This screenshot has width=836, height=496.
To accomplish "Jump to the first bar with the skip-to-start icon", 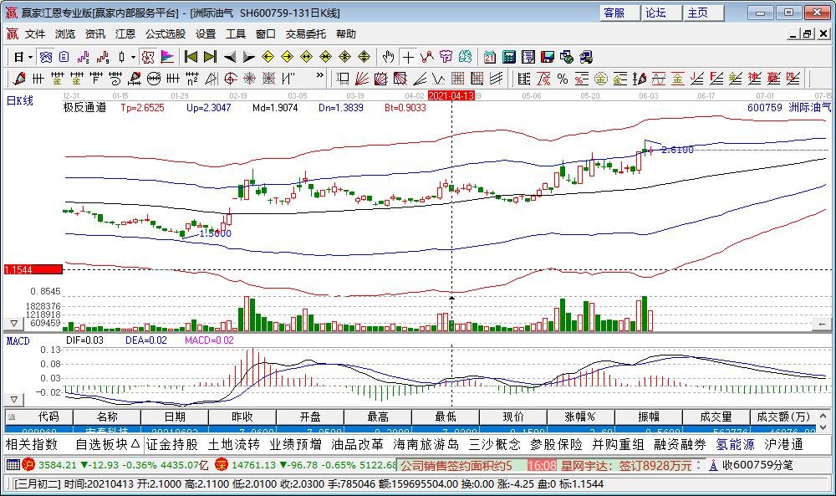I will pos(191,57).
